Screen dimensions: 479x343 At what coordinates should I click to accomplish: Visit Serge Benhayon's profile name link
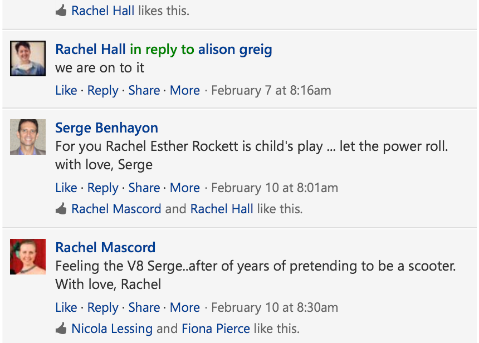coord(107,128)
